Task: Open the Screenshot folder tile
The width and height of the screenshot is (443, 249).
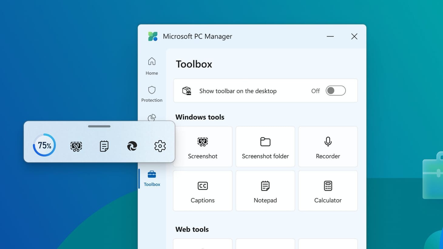Action: point(265,146)
